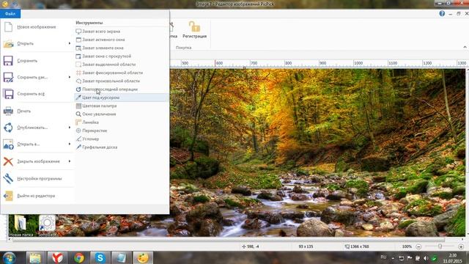Select the Линейка ruler tool
This screenshot has width=469, height=264.
[121, 122]
